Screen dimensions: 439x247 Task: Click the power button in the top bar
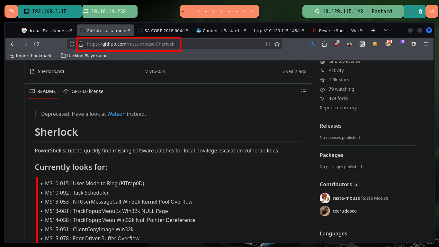(x=432, y=11)
